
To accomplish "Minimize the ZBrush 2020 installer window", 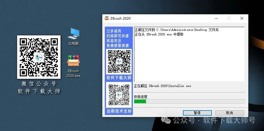I will [x=216, y=18].
